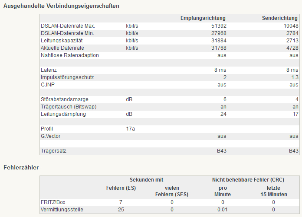Click the Trägertausch (Bitswap) receive value 'an'

[x=223, y=107]
